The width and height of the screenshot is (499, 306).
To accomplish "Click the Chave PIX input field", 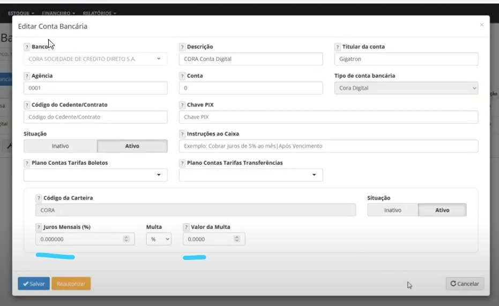I will (x=328, y=117).
